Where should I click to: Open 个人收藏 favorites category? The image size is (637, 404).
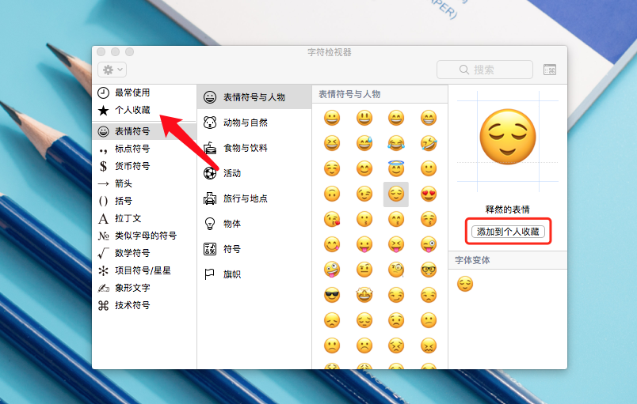[144, 110]
